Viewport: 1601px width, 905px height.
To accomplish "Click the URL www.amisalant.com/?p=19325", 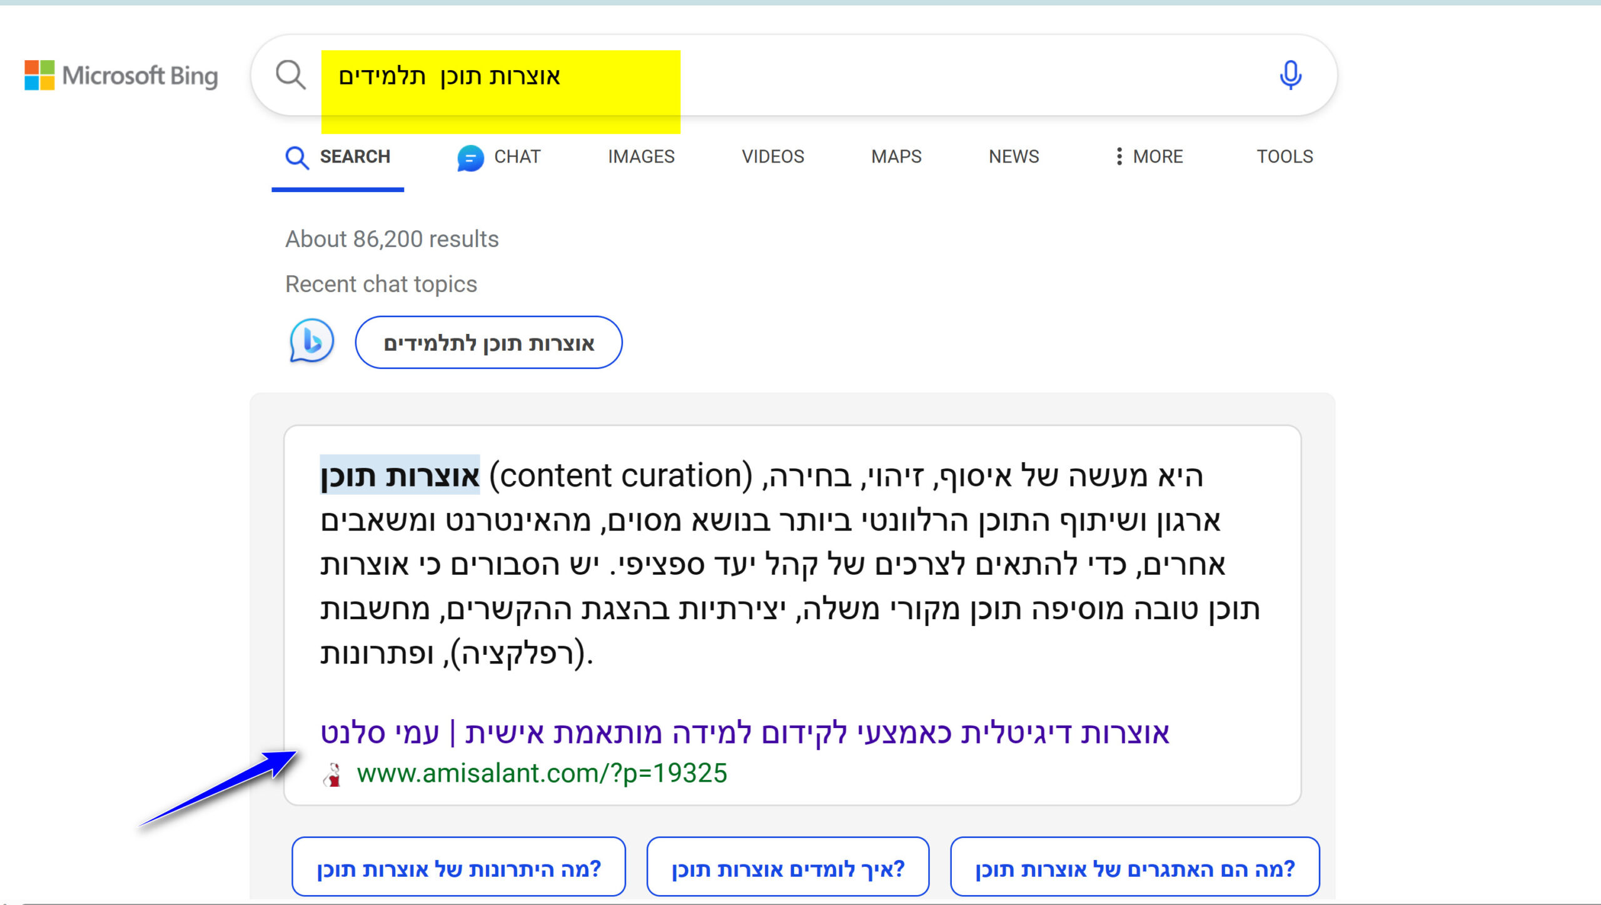I will tap(542, 774).
